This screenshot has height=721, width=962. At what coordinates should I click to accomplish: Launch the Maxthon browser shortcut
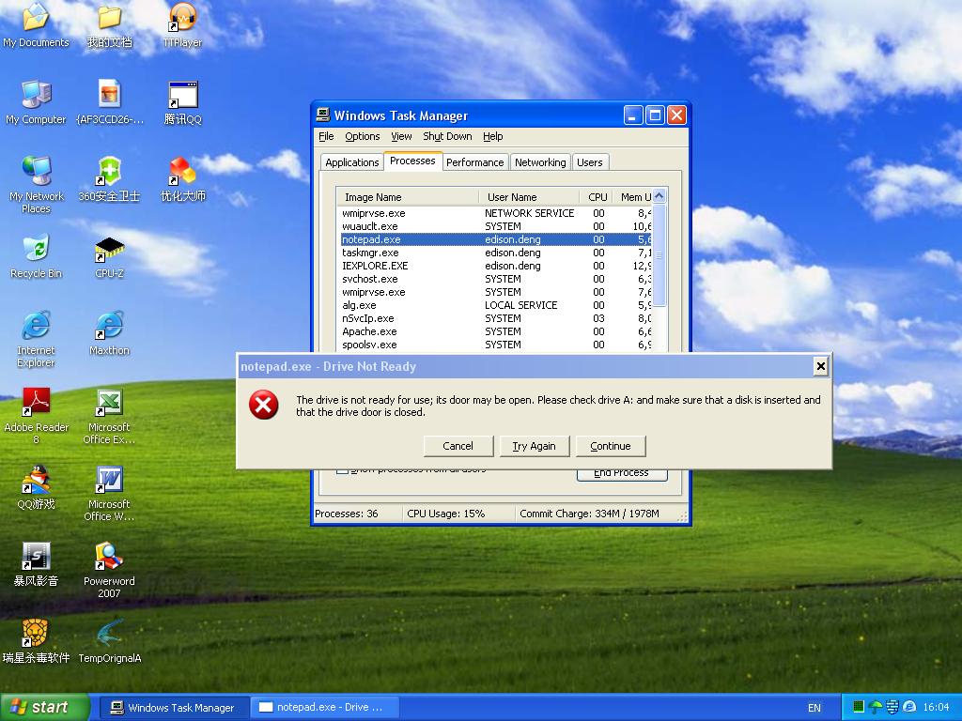click(x=109, y=333)
